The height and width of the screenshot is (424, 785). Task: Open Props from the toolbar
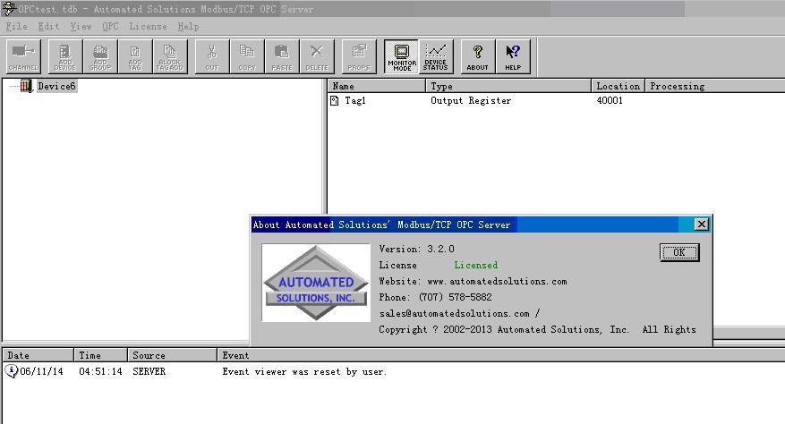[x=359, y=56]
